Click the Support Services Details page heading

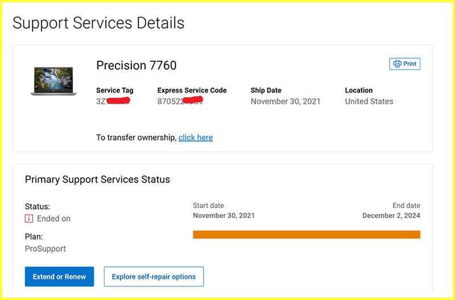[x=98, y=23]
